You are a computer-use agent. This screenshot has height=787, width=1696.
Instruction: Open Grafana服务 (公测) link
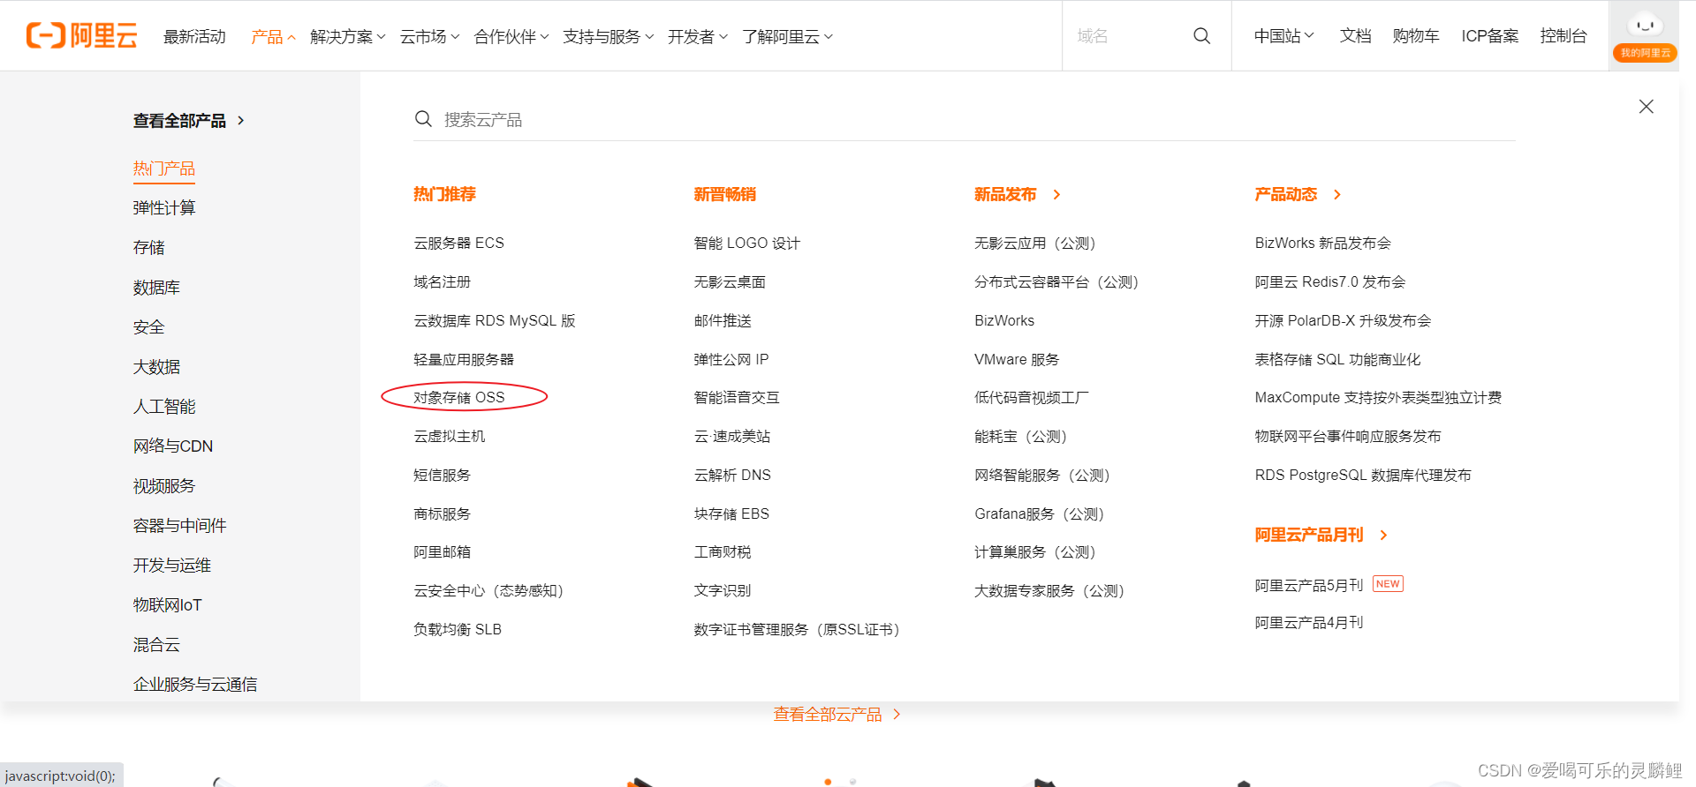tap(1040, 514)
